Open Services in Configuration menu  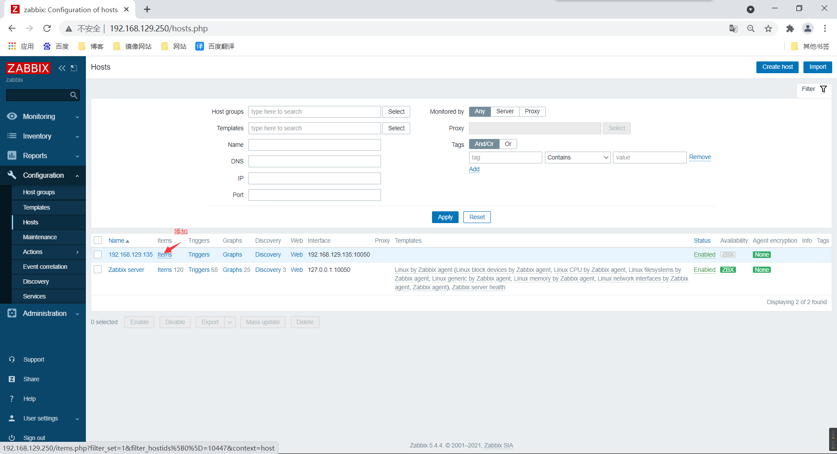[x=34, y=296]
